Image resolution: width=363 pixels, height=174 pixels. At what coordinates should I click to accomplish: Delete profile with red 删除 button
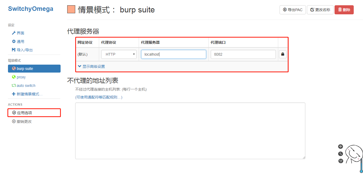click(x=344, y=10)
